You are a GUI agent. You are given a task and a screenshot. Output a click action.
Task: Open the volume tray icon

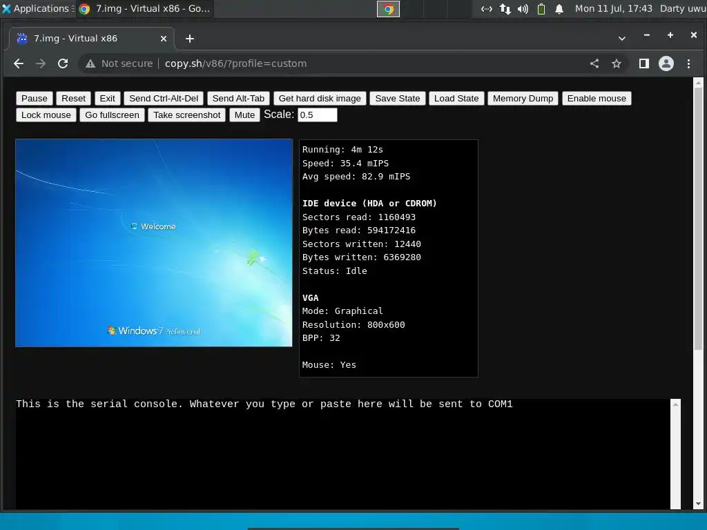coord(523,9)
